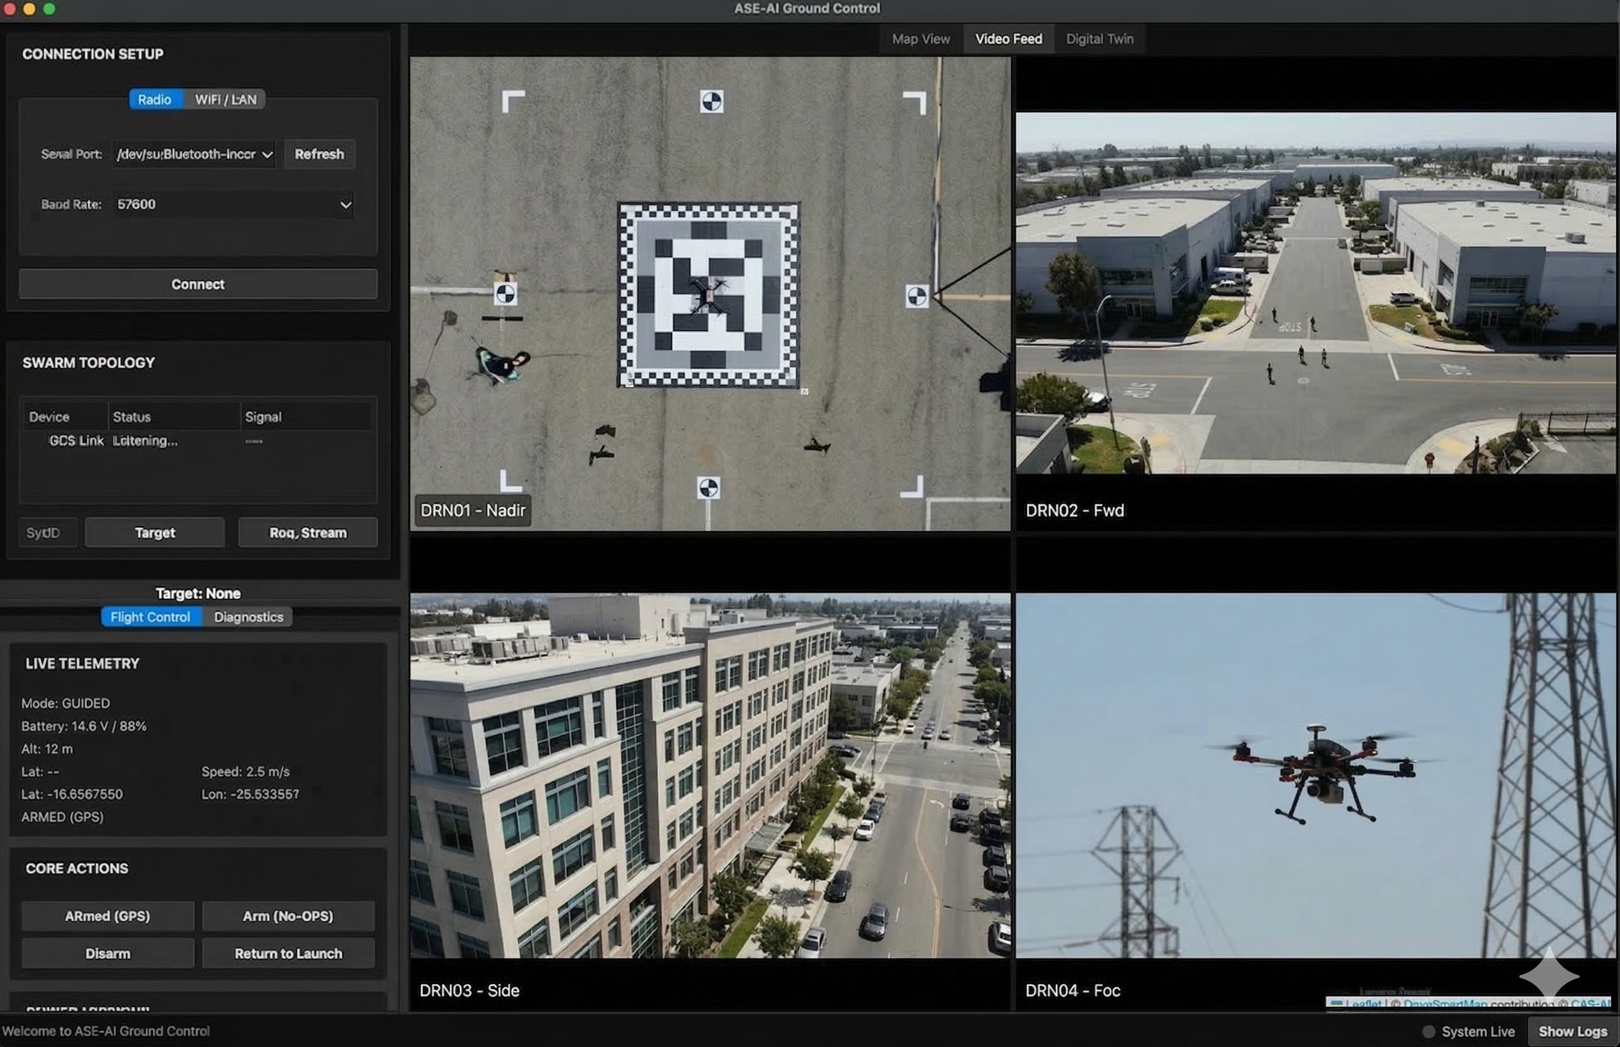Expand the Baud Rate chevron to change 57600
The width and height of the screenshot is (1620, 1047).
coord(346,204)
